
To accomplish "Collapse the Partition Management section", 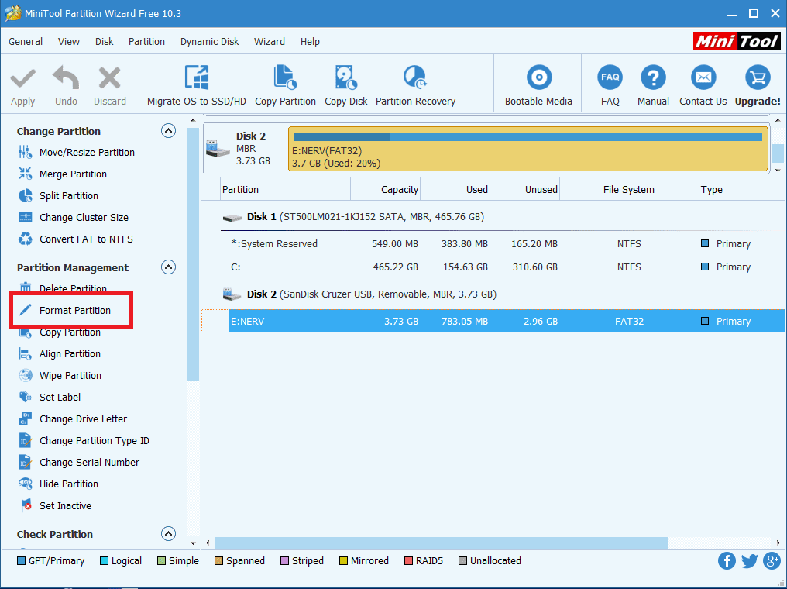I will pos(168,267).
